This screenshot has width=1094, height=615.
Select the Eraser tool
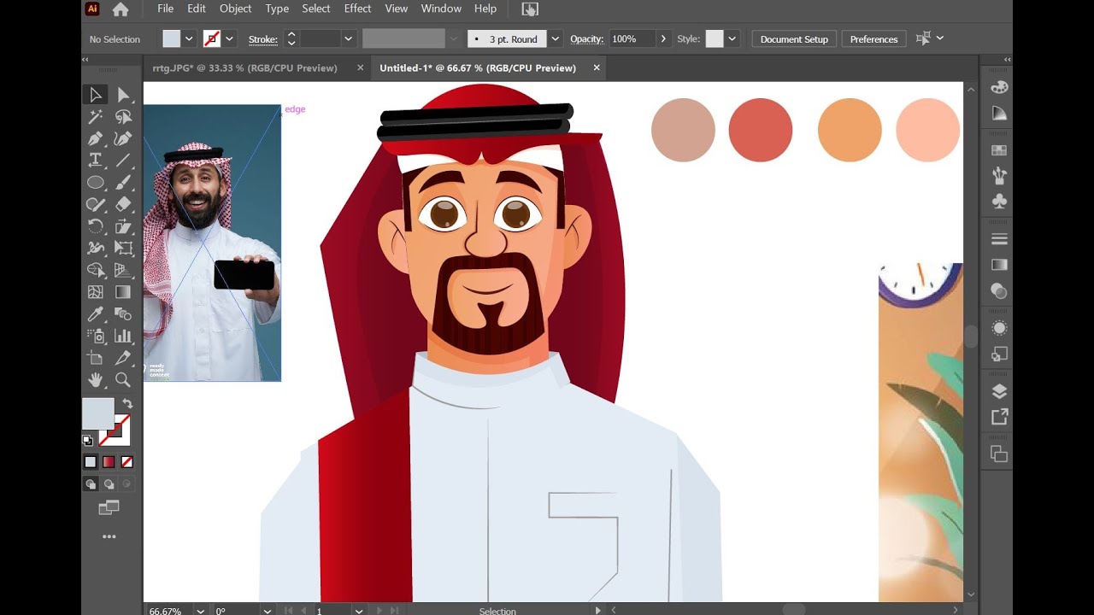[123, 204]
